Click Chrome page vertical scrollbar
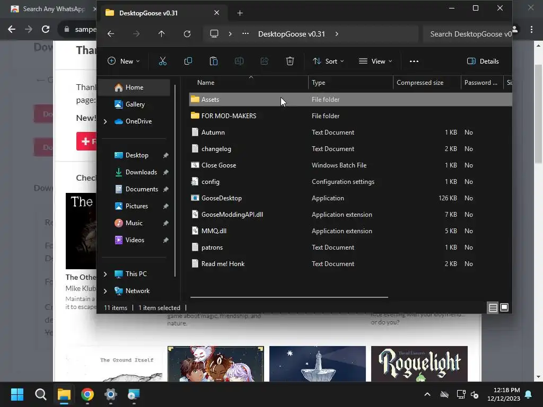The height and width of the screenshot is (407, 543). tap(539, 113)
